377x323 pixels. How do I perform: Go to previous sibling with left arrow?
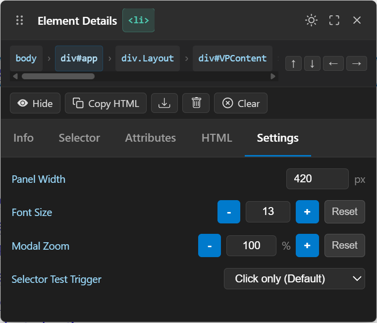coord(333,63)
